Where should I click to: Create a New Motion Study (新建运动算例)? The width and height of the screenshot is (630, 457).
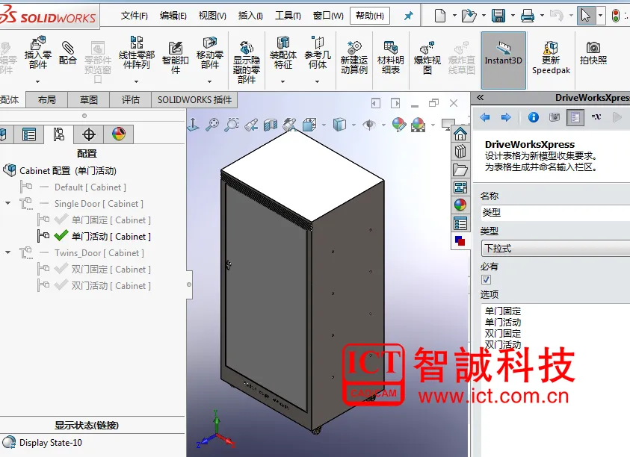[x=354, y=57]
